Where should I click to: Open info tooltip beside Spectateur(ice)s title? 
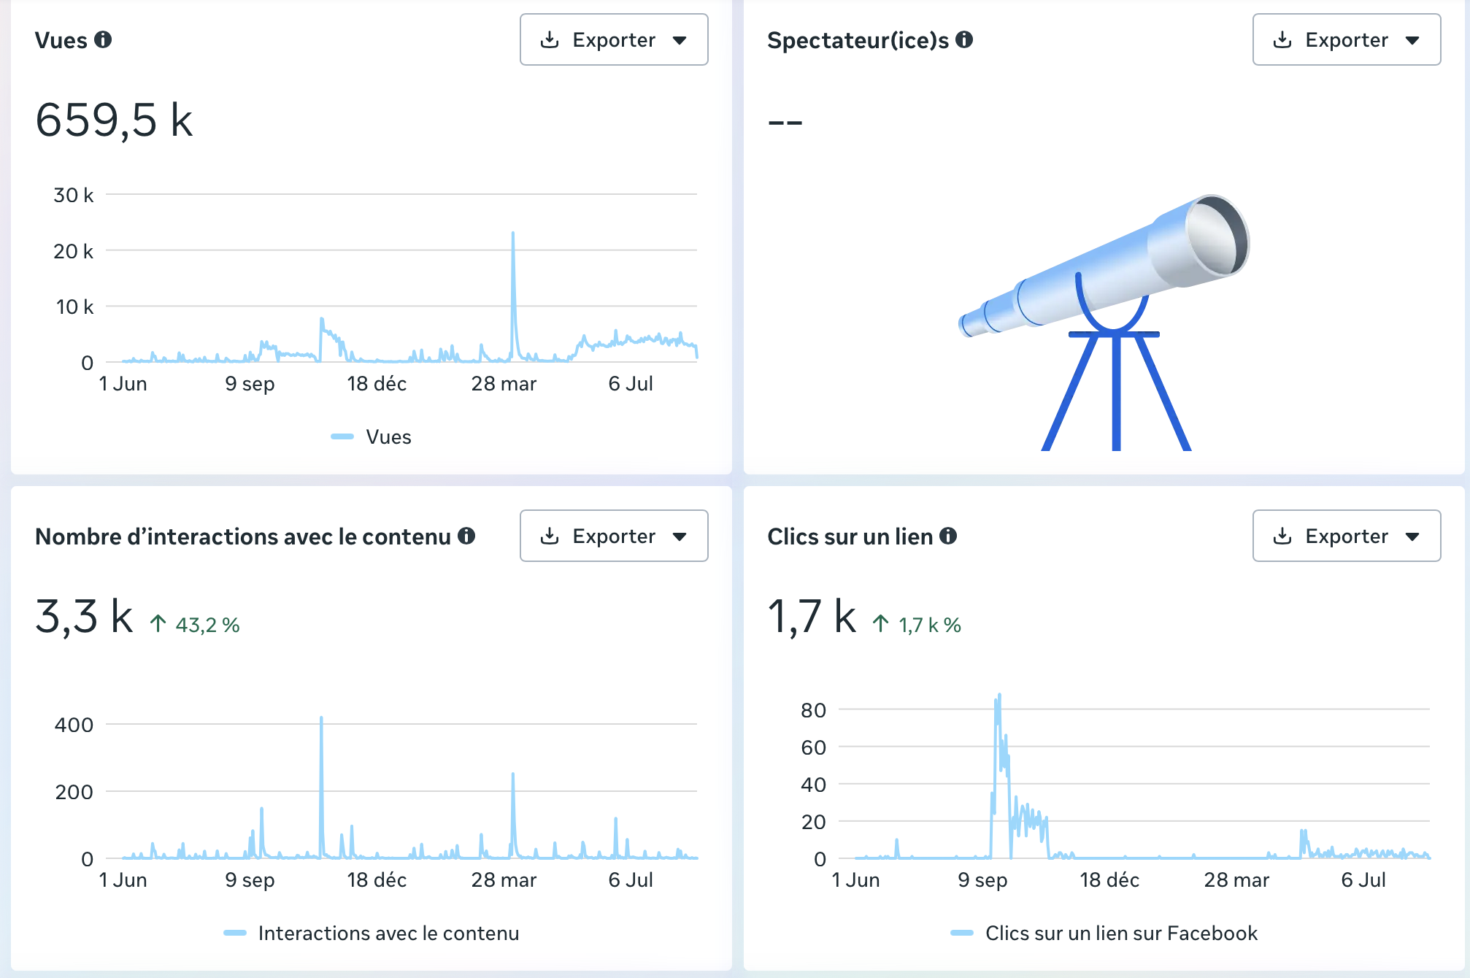coord(964,39)
